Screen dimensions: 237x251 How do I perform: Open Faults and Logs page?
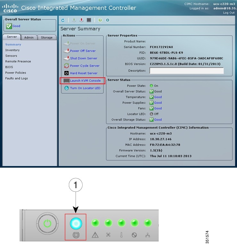pyautogui.click(x=16, y=78)
